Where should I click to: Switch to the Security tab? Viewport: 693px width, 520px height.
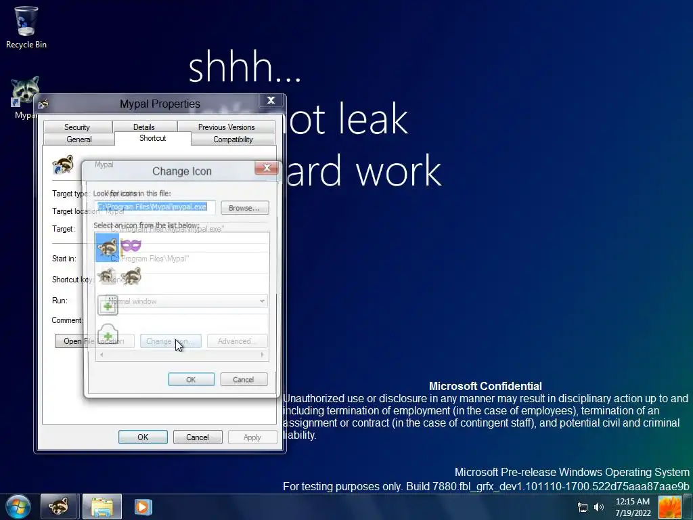tap(77, 127)
